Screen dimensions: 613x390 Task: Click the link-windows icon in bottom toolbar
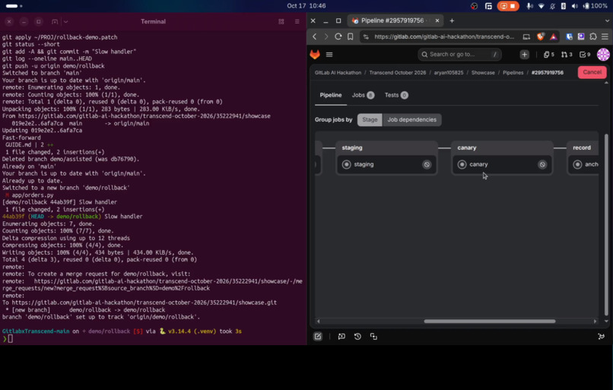tap(373, 336)
